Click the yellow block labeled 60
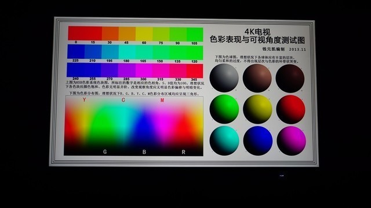This screenshot has width=371, height=208. pyautogui.click(x=144, y=34)
